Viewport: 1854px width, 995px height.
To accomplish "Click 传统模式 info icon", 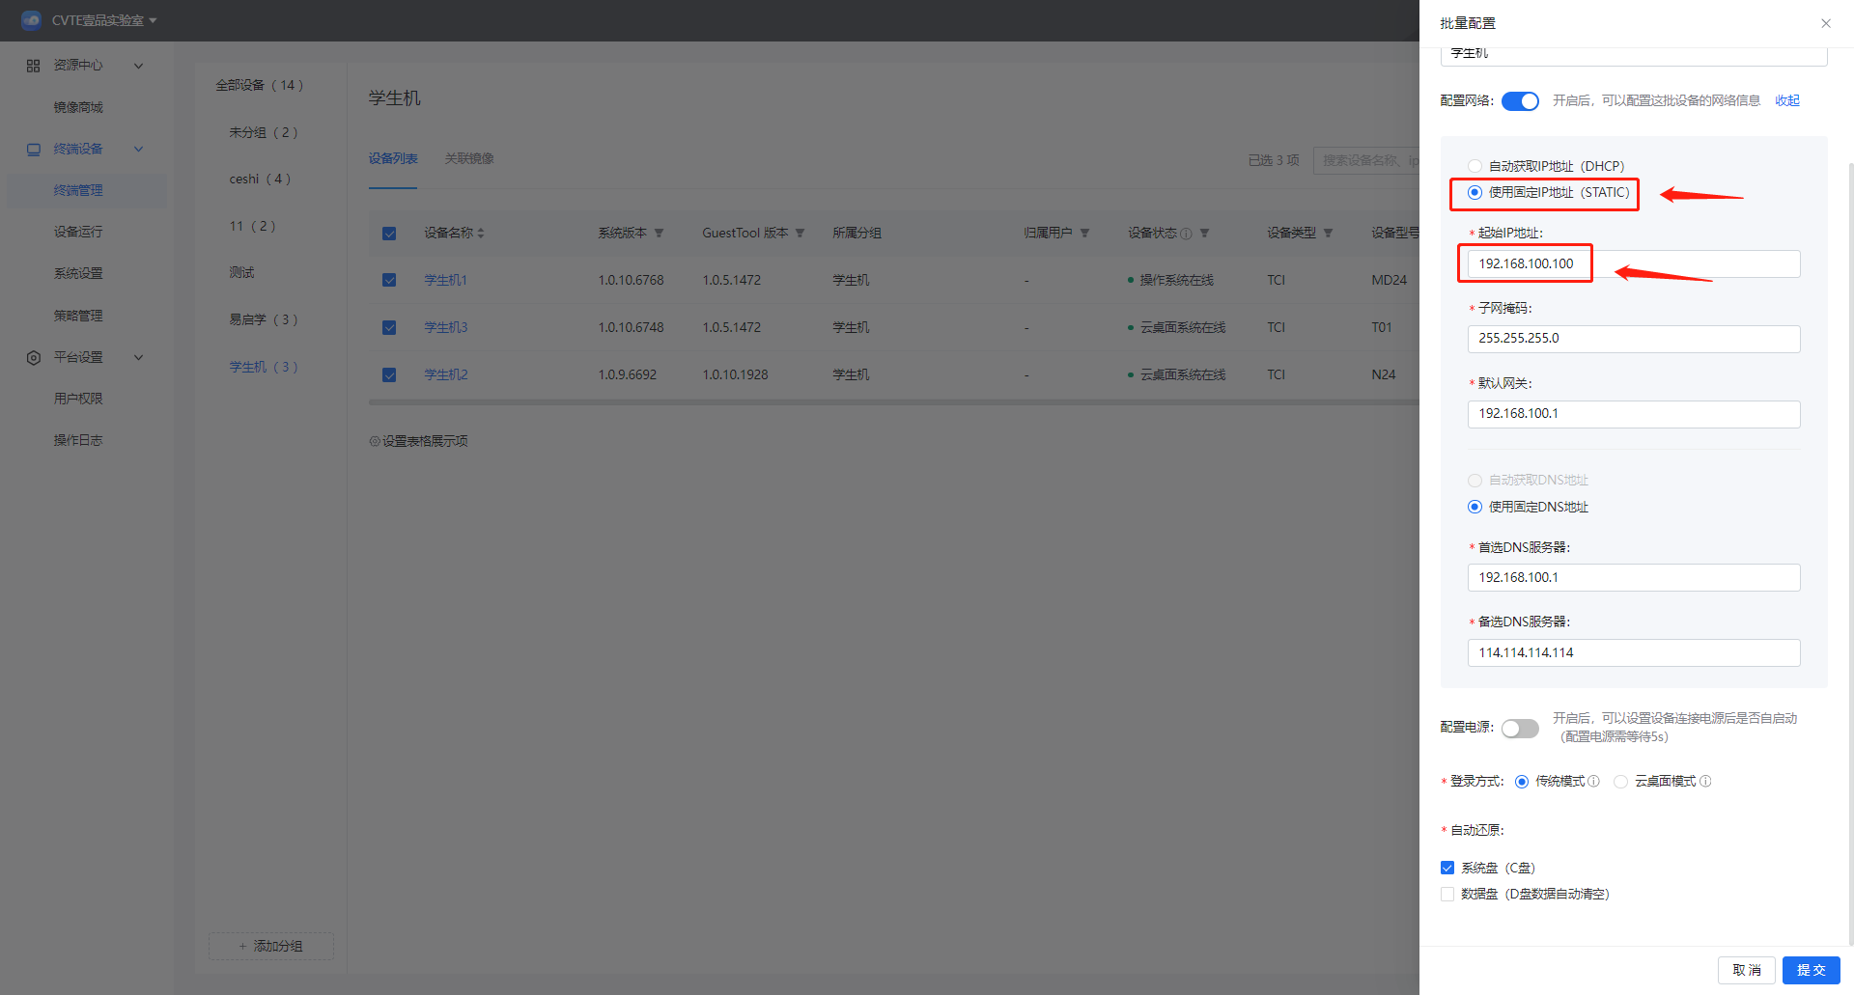I will pos(1593,782).
